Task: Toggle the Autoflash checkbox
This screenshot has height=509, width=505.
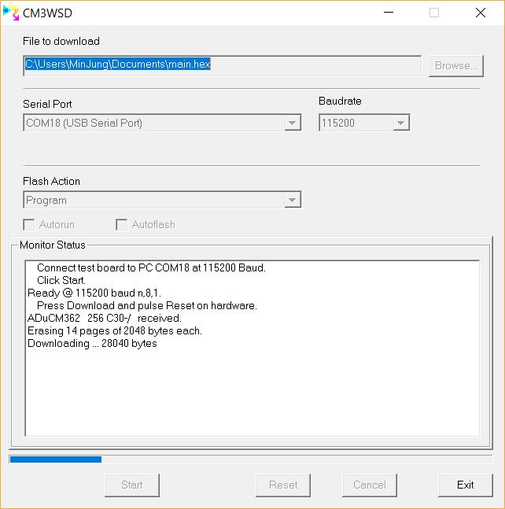Action: click(146, 225)
